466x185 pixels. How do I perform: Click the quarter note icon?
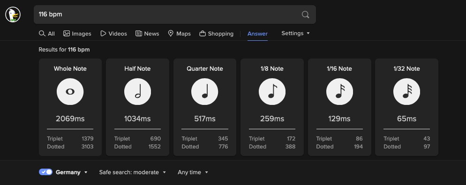click(x=205, y=91)
